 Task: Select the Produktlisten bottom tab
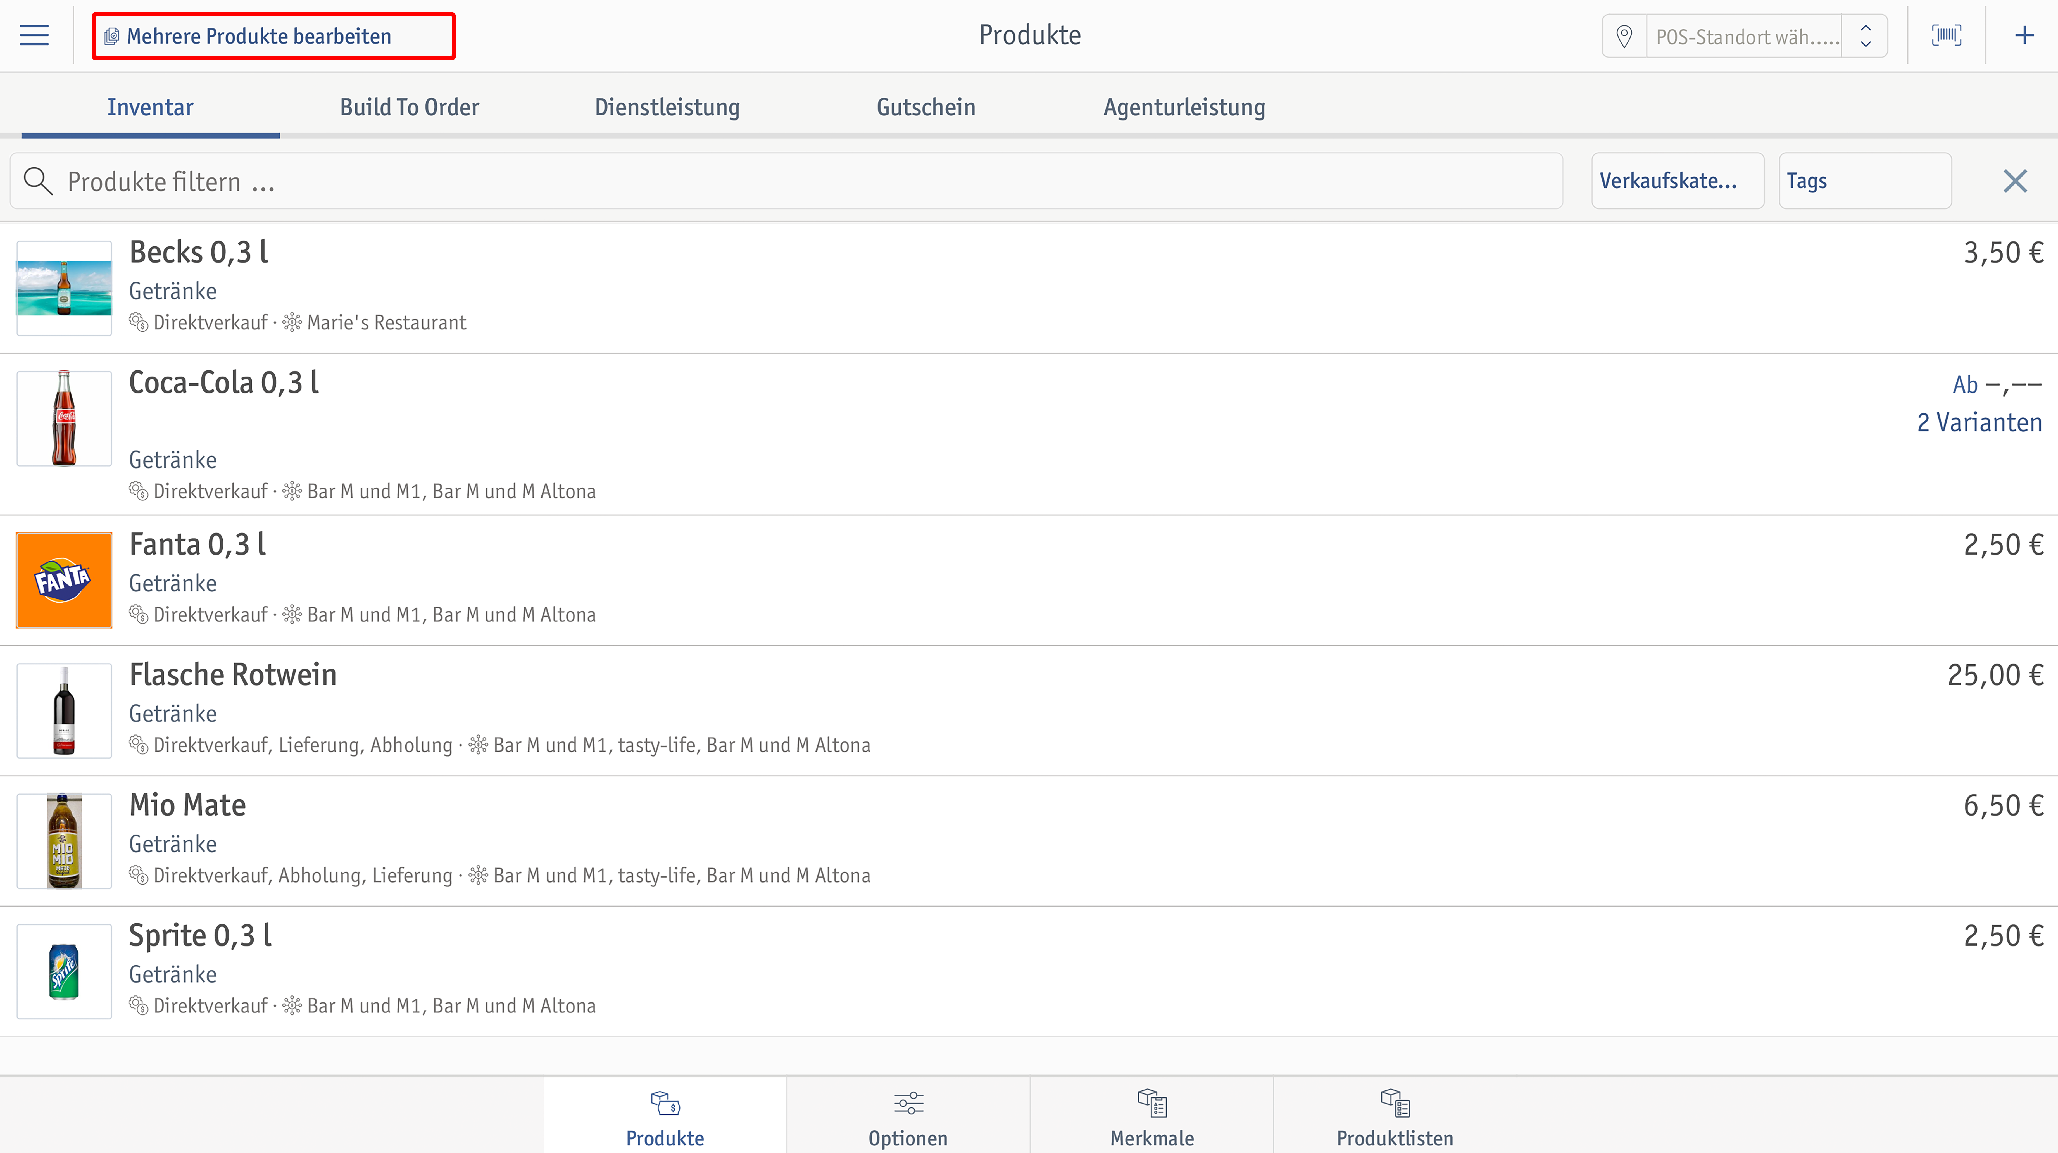[x=1395, y=1116]
